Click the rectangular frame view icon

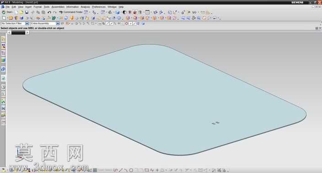[x=147, y=12]
